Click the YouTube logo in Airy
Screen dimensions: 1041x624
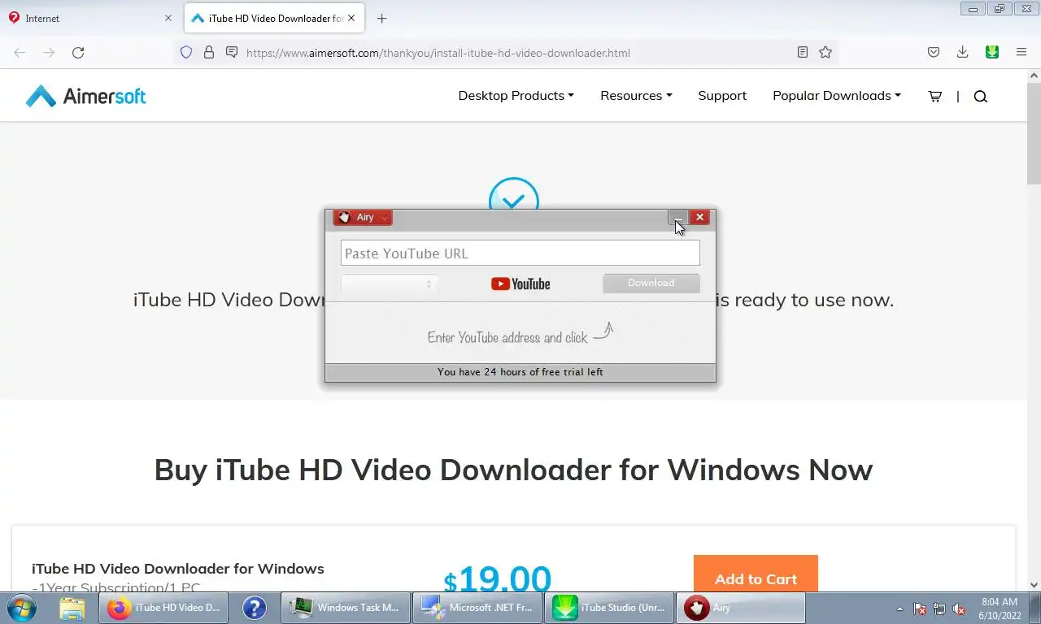pyautogui.click(x=520, y=284)
